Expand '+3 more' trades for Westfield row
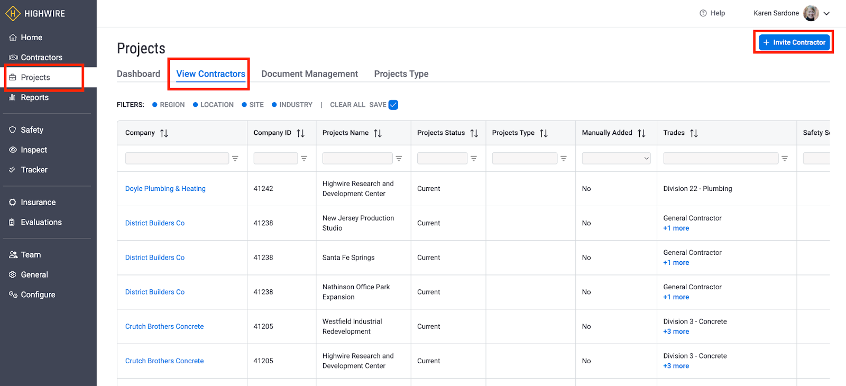 pos(676,332)
